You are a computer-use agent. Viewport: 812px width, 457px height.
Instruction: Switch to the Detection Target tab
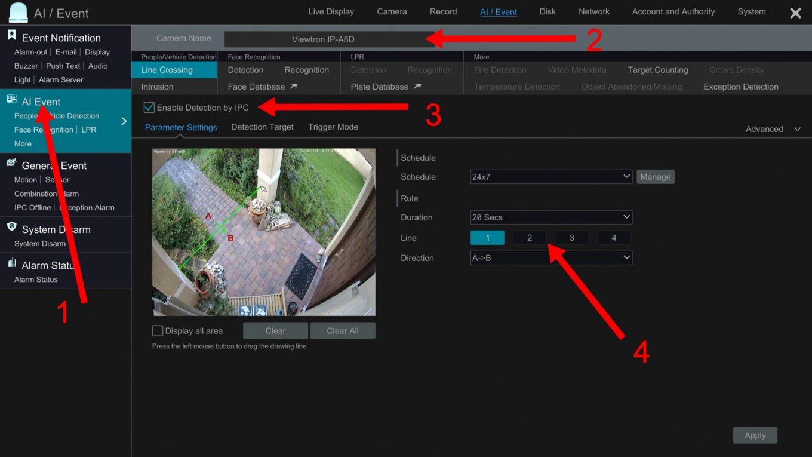point(262,127)
